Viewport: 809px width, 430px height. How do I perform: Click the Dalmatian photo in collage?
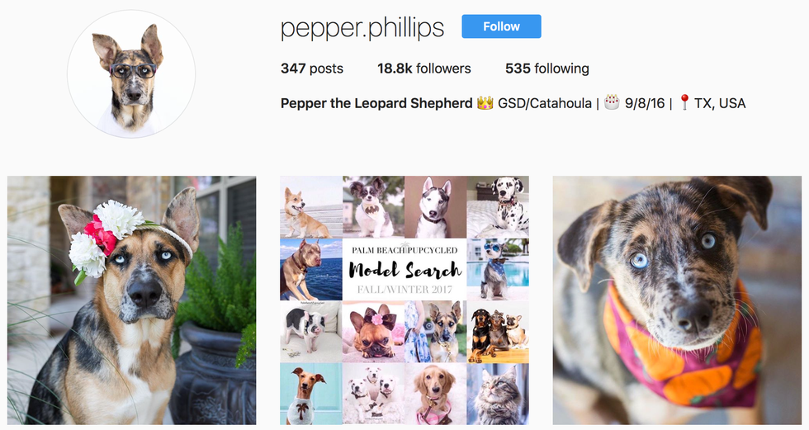[x=498, y=207]
